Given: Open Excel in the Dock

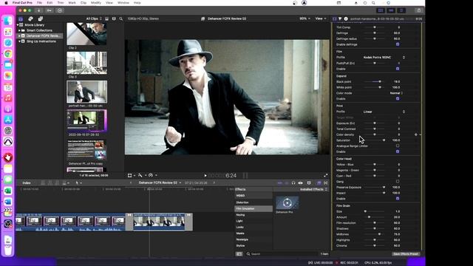Looking at the screenshot, I should (x=8, y=191).
